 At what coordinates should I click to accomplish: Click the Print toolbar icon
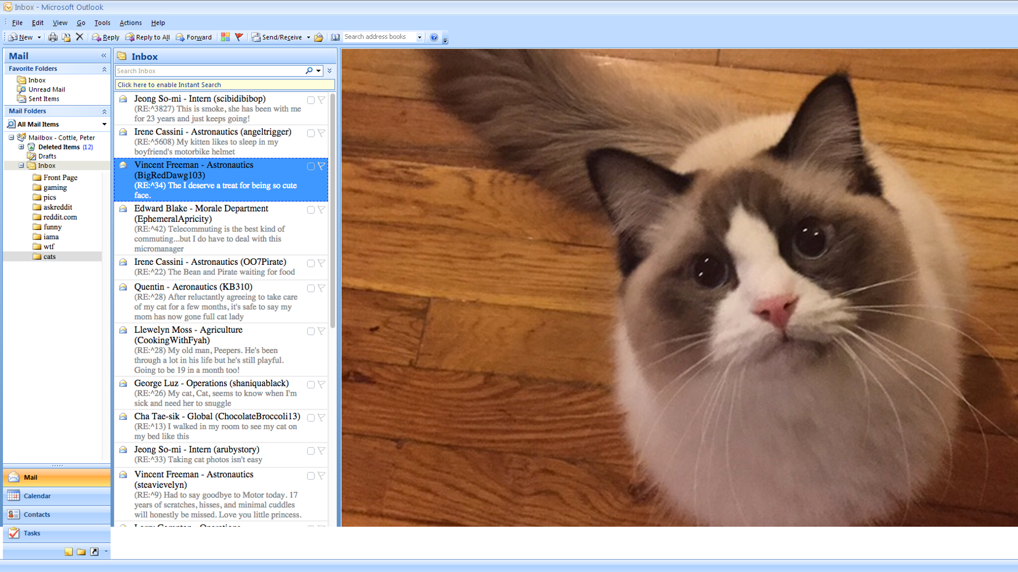point(53,37)
